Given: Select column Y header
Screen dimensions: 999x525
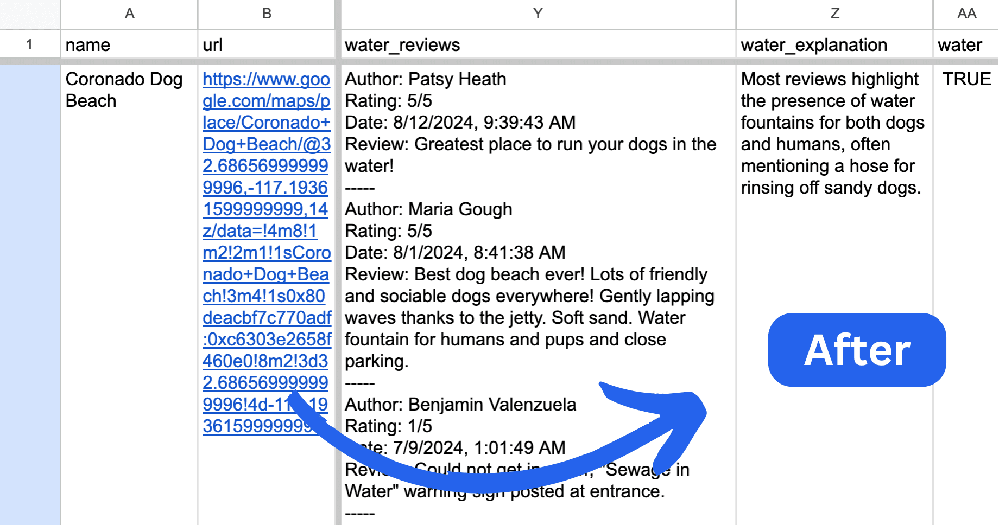Looking at the screenshot, I should click(538, 14).
